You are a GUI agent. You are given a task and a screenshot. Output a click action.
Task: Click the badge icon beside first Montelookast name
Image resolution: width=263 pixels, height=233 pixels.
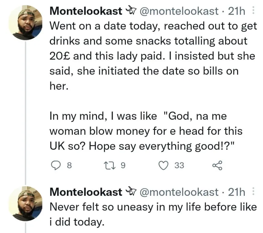[x=131, y=11]
